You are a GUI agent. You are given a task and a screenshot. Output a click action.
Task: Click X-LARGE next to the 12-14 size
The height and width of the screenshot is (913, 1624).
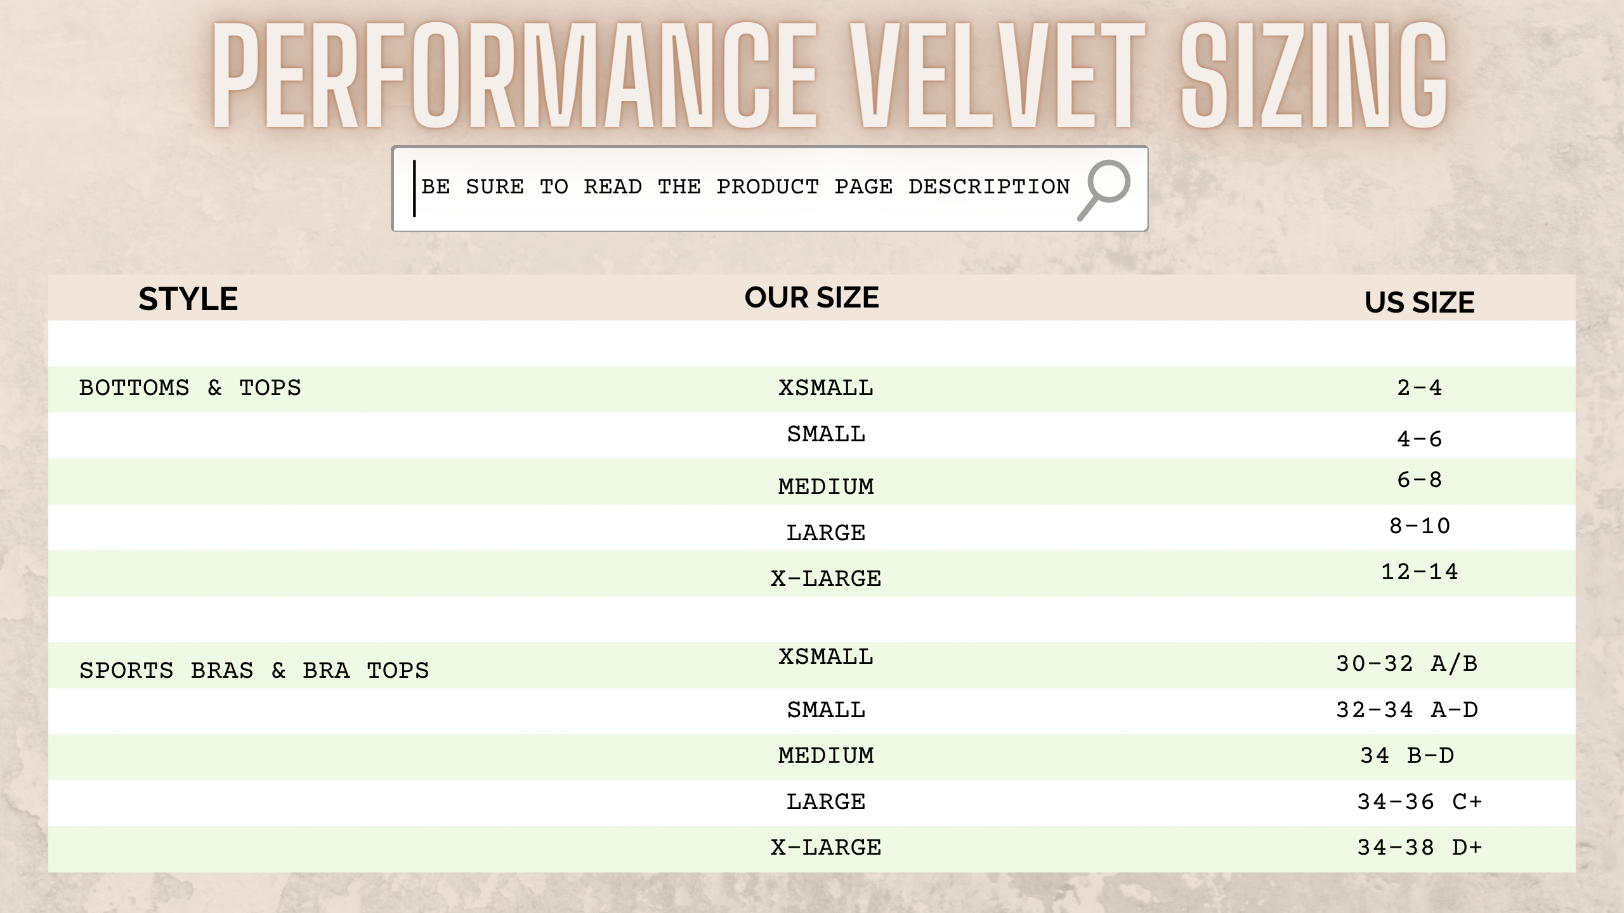(826, 579)
